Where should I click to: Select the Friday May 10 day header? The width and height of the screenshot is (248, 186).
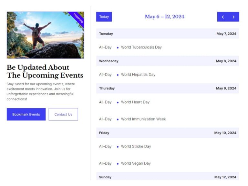(x=167, y=133)
